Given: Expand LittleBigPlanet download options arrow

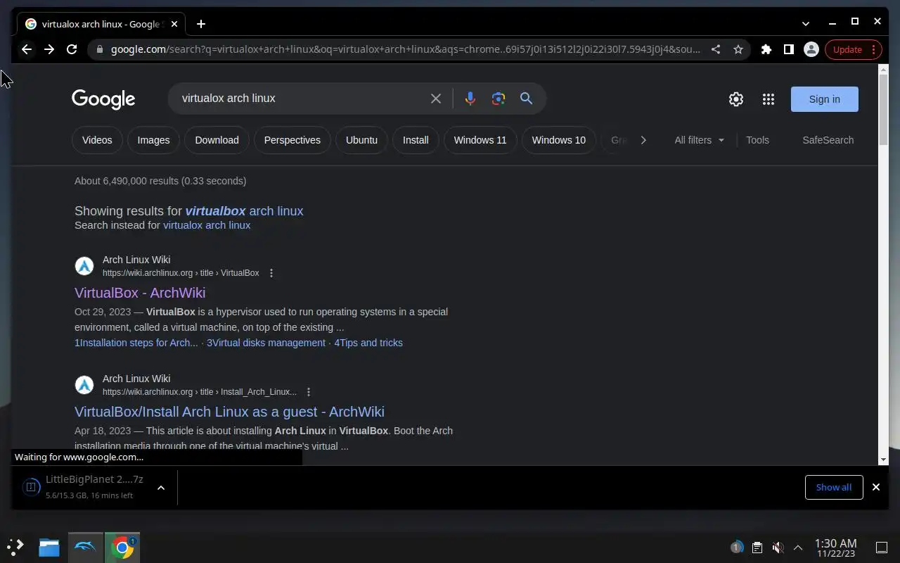Looking at the screenshot, I should coord(161,487).
